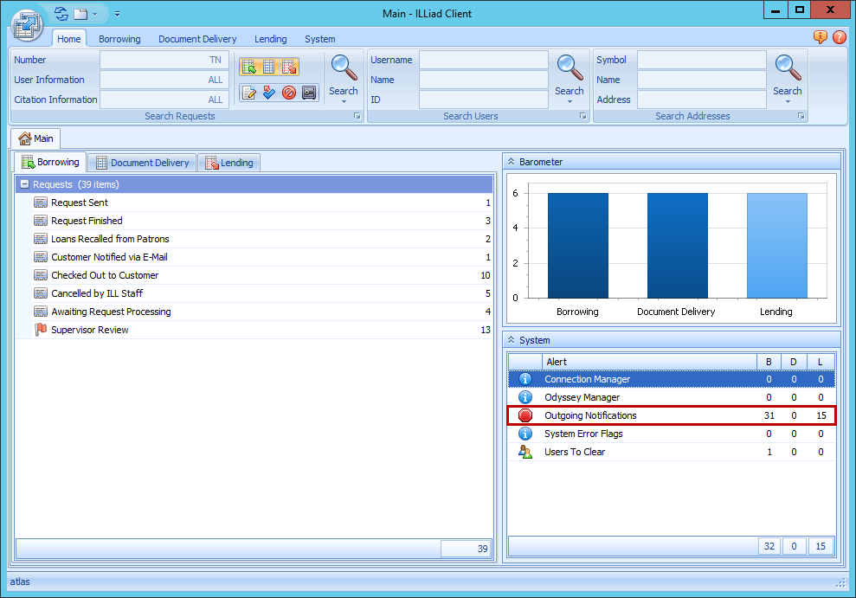Collapse the Barometer panel
Image resolution: width=856 pixels, height=598 pixels.
(x=511, y=162)
